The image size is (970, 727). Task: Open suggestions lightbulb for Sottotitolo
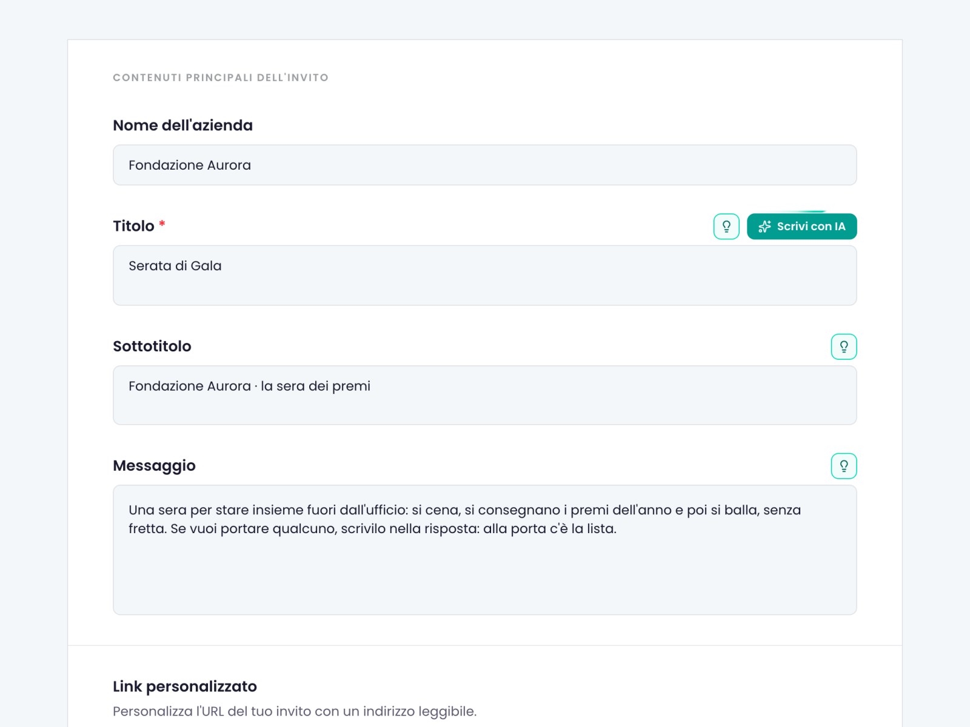coord(844,347)
